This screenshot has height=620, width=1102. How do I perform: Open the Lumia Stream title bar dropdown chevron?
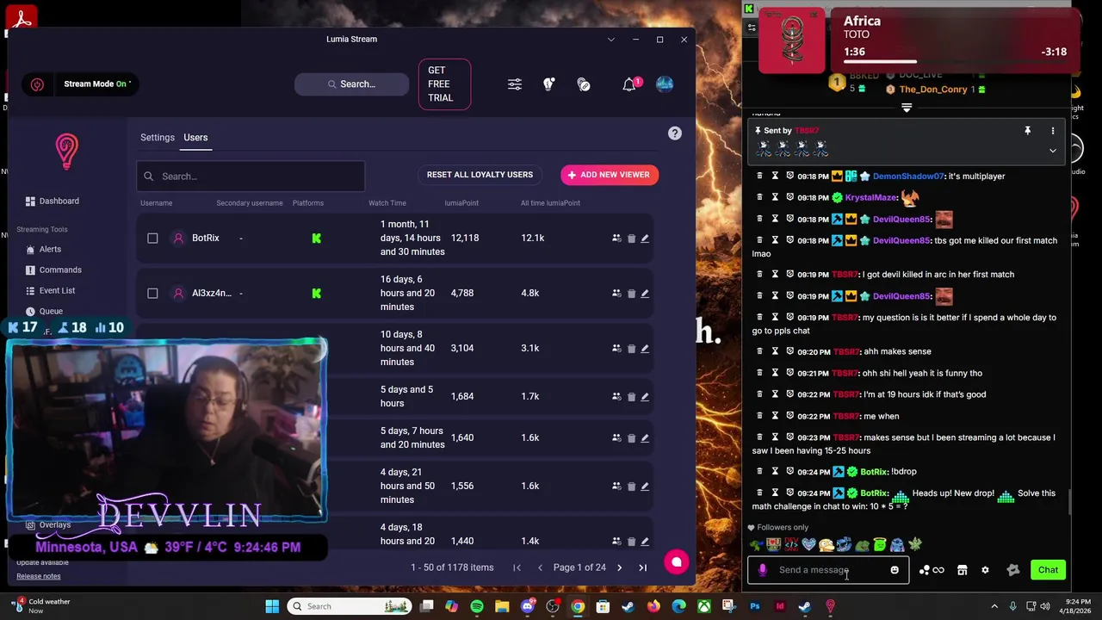(611, 40)
